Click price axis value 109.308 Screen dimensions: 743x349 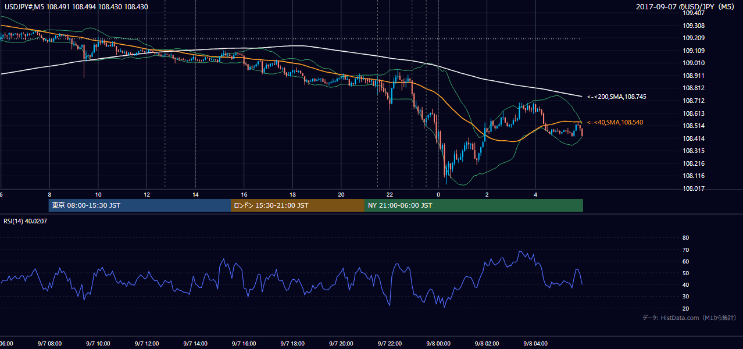tap(694, 26)
